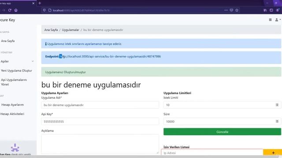Click the Secure Key brand title
Image resolution: width=282 pixels, height=158 pixels.
(x=7, y=20)
